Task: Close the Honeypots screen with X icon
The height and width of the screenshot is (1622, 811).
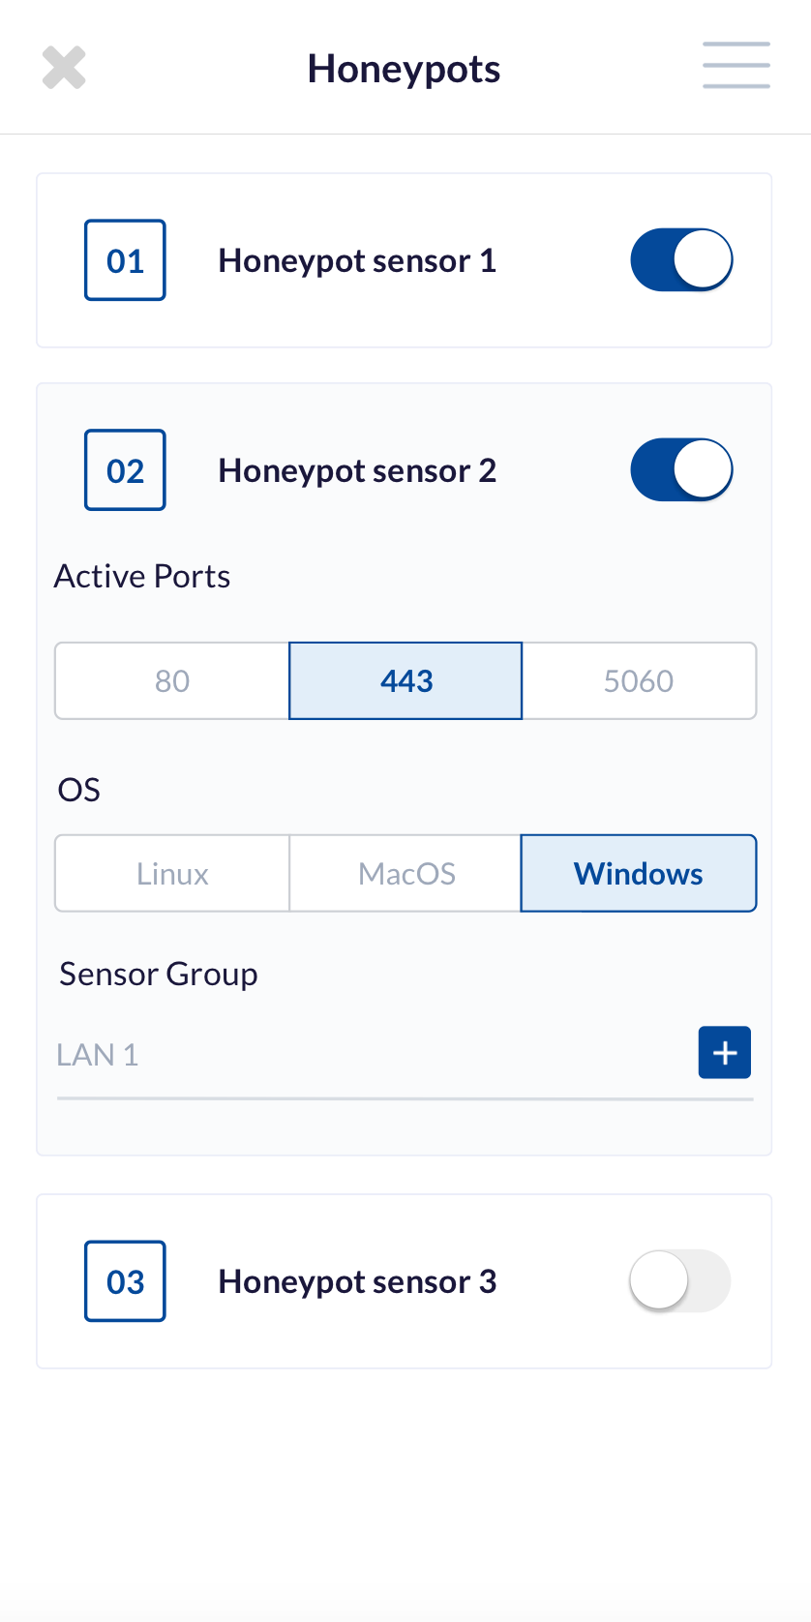Action: point(64,68)
